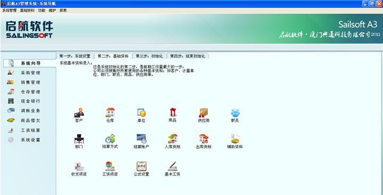Open the 结算方式 settlement method icon
The height and width of the screenshot is (195, 383).
tap(110, 141)
